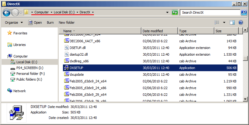Select Libraries in navigation pane

[x=19, y=45]
